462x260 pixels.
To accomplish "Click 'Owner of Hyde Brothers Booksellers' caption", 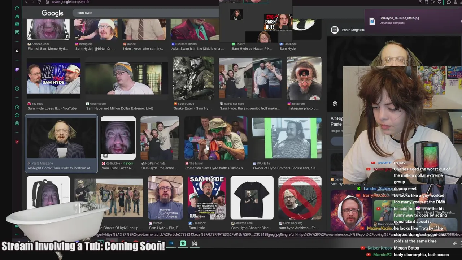I will (286, 168).
